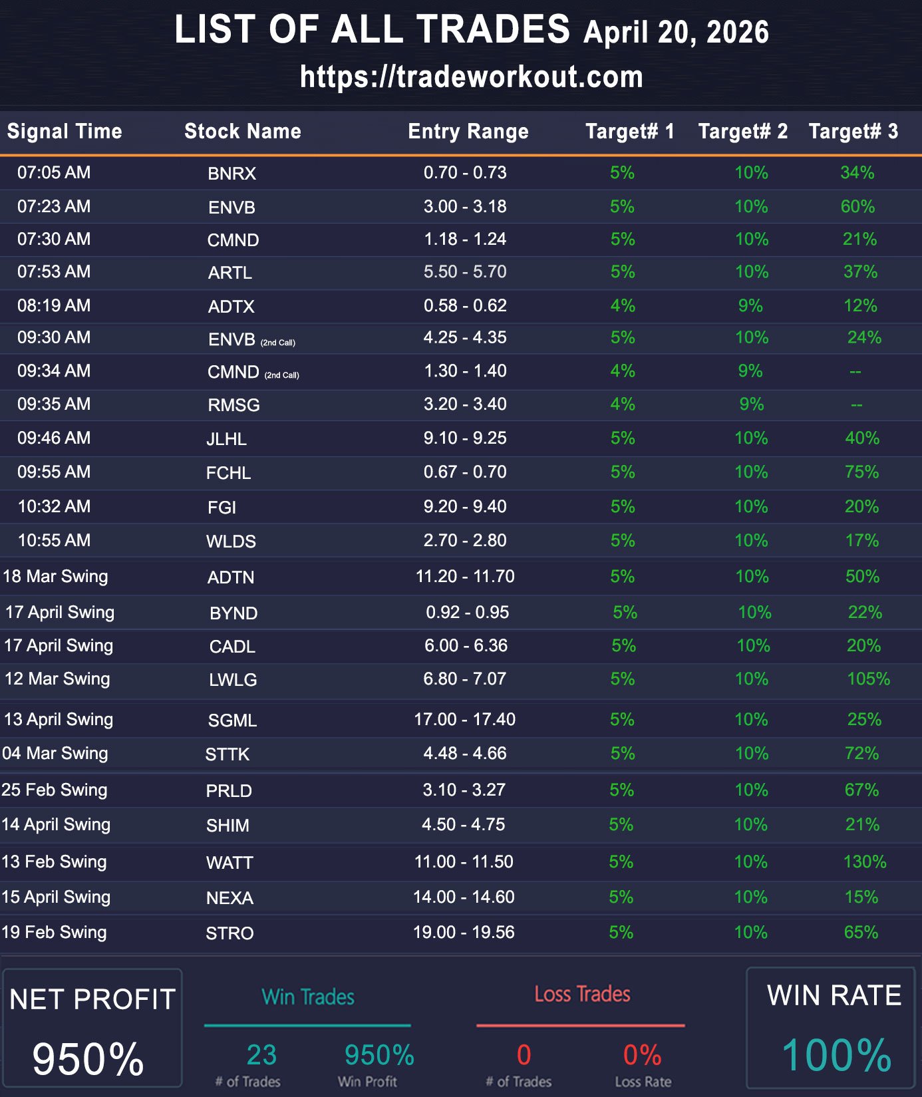This screenshot has height=1097, width=922.
Task: Open the tradeworkout.com URL link
Action: (x=471, y=77)
